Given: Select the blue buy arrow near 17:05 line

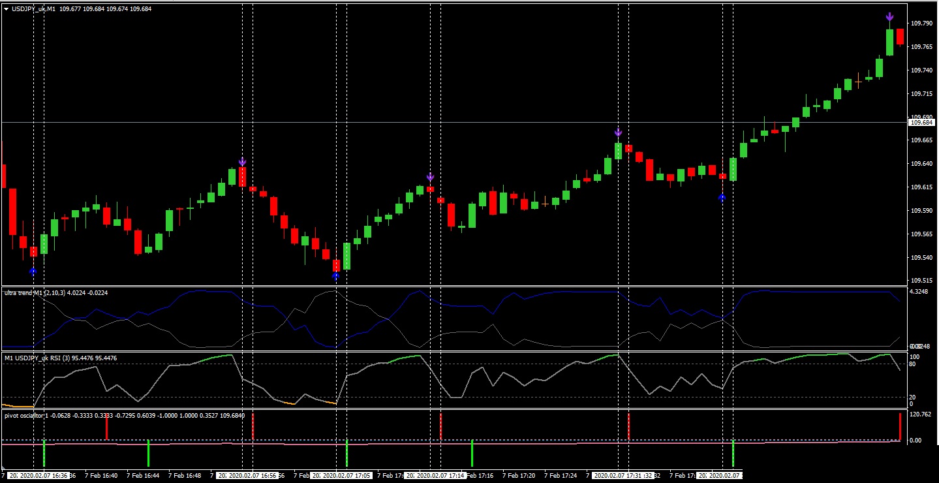Looking at the screenshot, I should tap(335, 276).
